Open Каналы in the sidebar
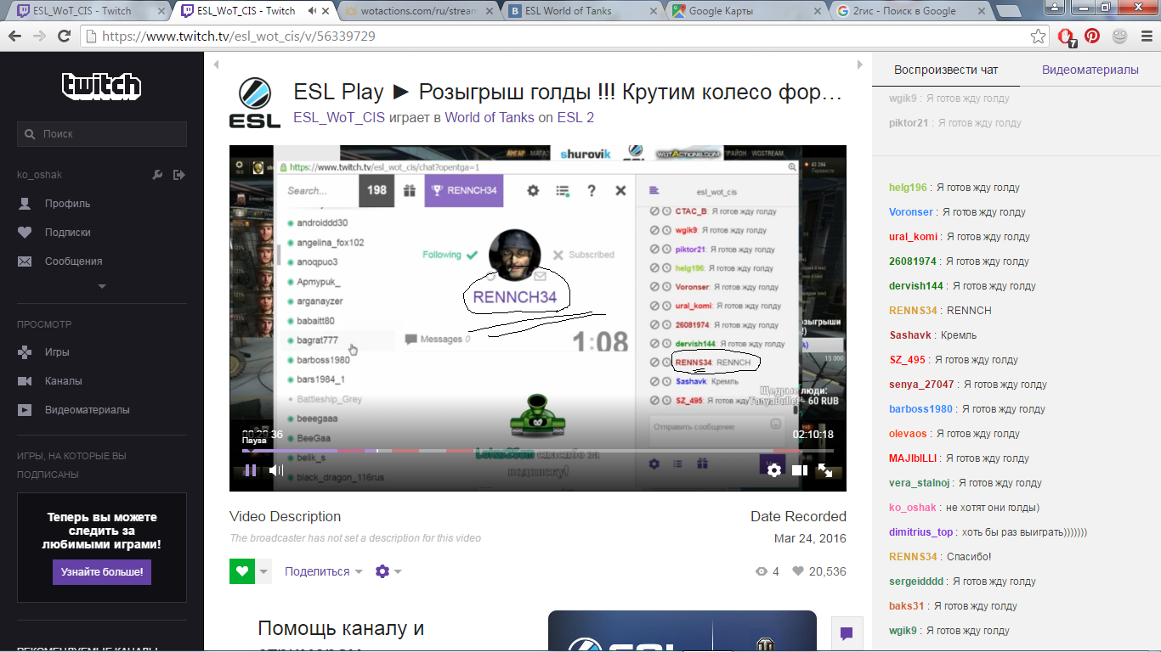The image size is (1161, 652). tap(63, 381)
